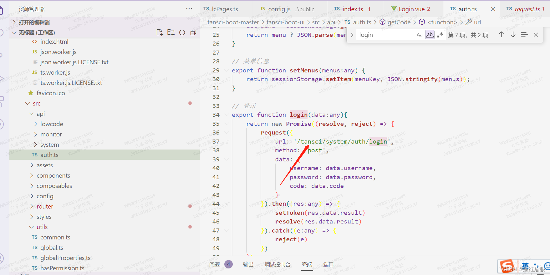Toggle whole word match in find widget

click(x=430, y=35)
